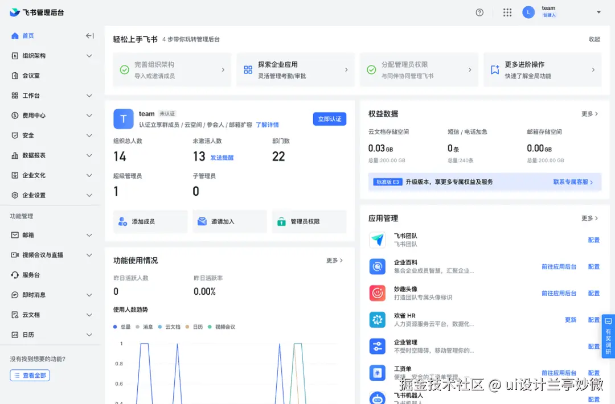
Task: Open the 有奖调研 feedback widget
Action: 608,336
